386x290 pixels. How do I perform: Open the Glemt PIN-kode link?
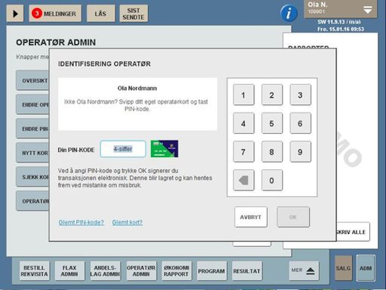point(81,223)
